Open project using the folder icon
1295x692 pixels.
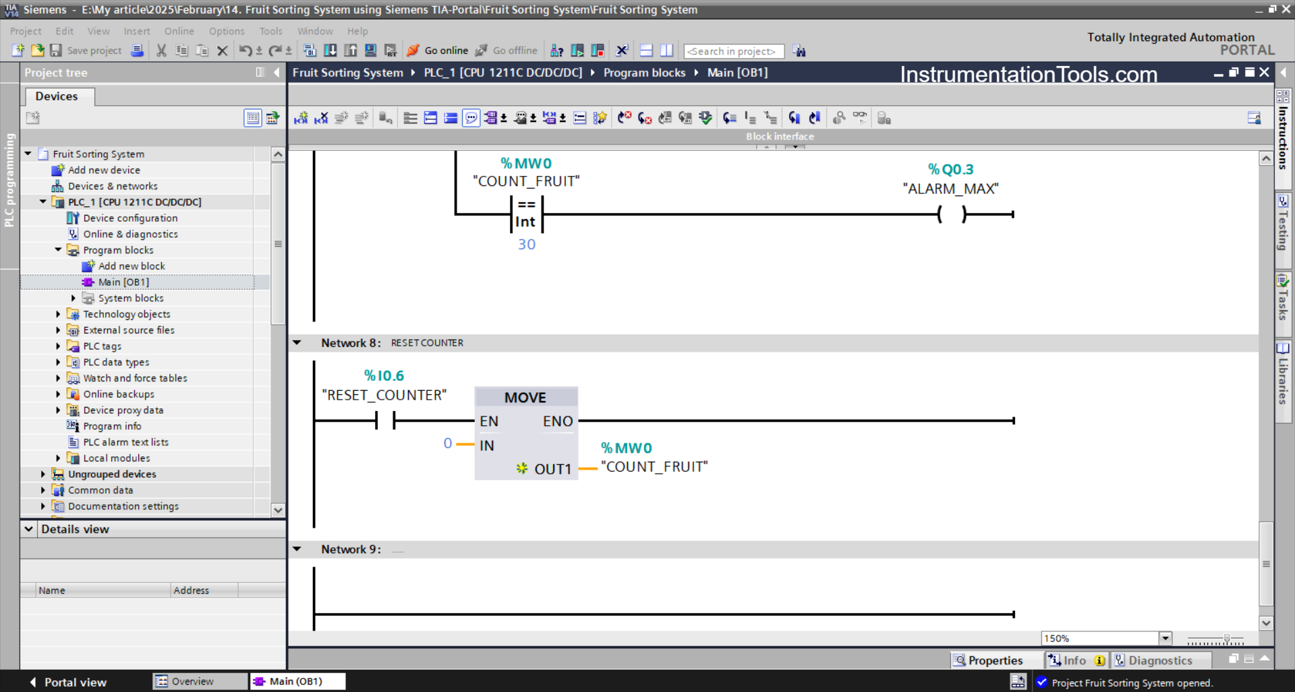coord(38,51)
